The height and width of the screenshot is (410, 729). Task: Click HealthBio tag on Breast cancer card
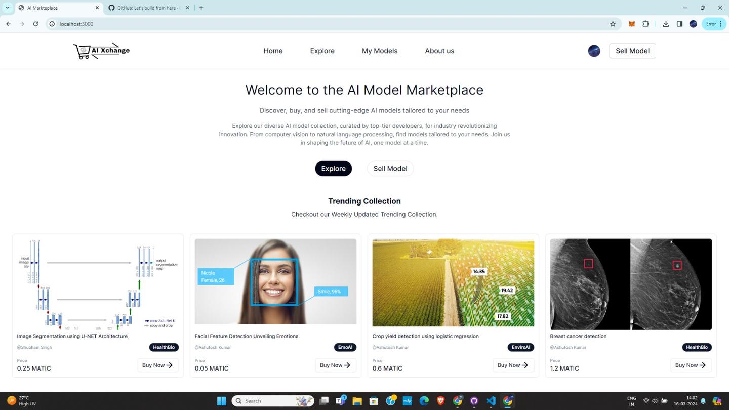coord(697,347)
